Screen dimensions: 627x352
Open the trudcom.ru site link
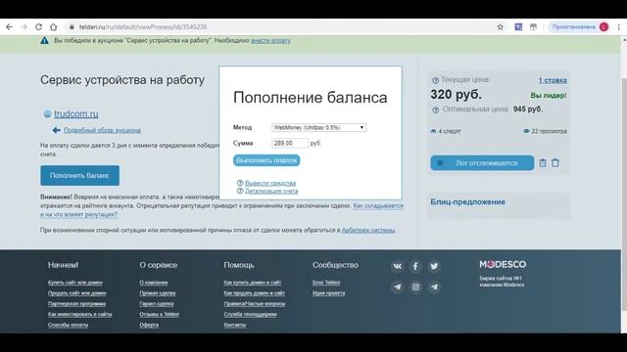pos(76,113)
